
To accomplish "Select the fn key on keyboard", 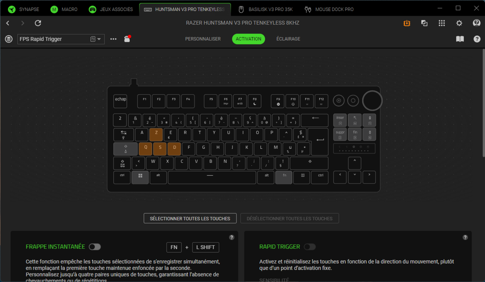I will click(284, 178).
